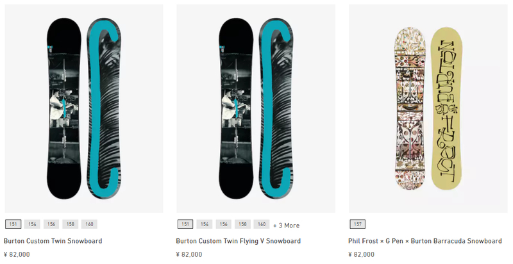Pick size 156 for Custom Twin Flying V
This screenshot has height=264, width=513.
tap(223, 224)
